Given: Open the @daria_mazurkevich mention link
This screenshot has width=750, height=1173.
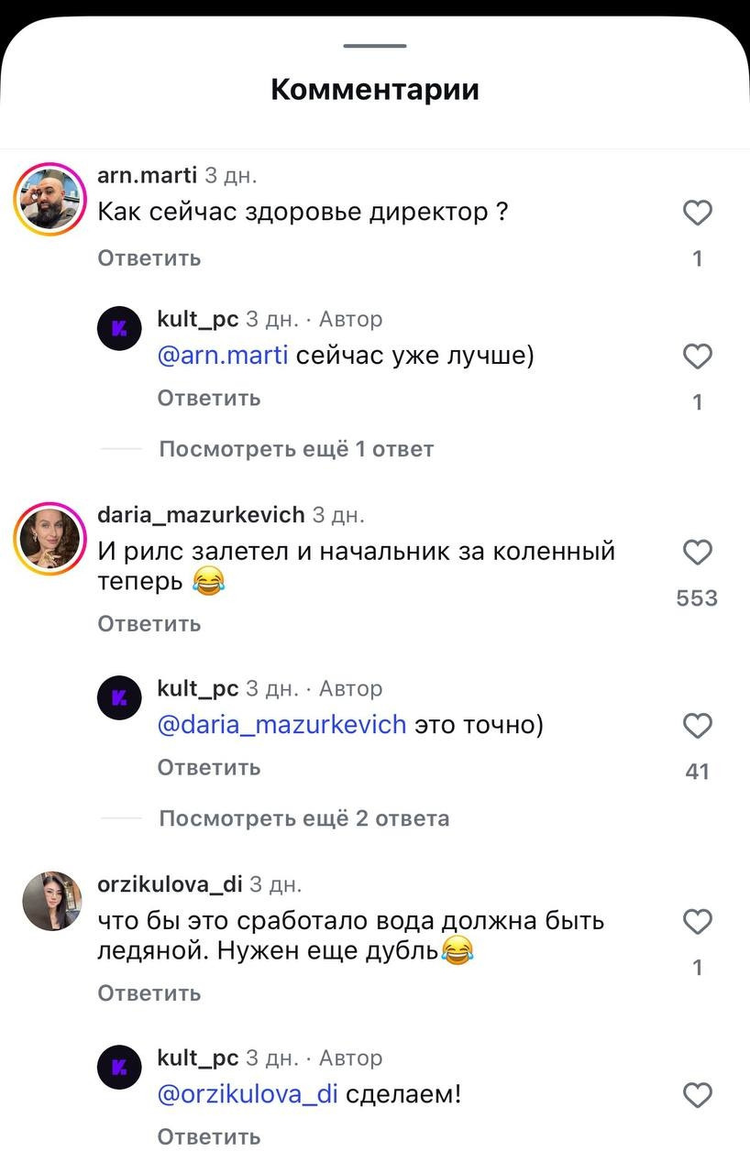Looking at the screenshot, I should click(x=281, y=725).
